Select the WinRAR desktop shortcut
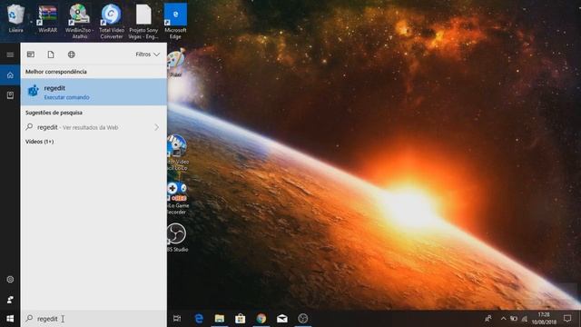 pyautogui.click(x=48, y=18)
